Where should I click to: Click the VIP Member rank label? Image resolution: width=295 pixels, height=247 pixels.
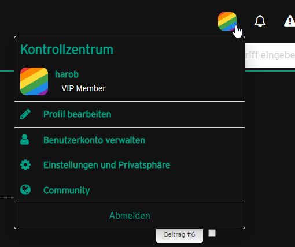[83, 88]
